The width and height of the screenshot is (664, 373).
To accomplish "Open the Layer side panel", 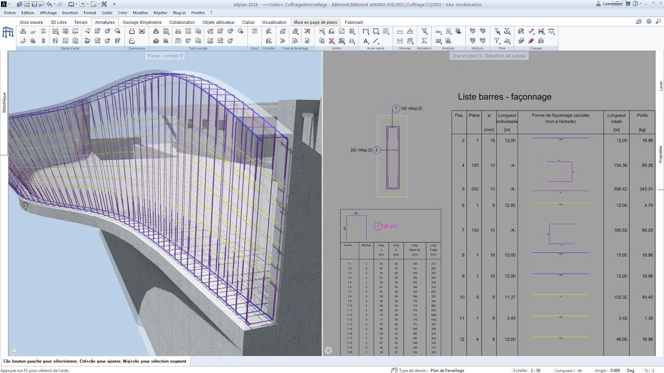I will [x=660, y=86].
